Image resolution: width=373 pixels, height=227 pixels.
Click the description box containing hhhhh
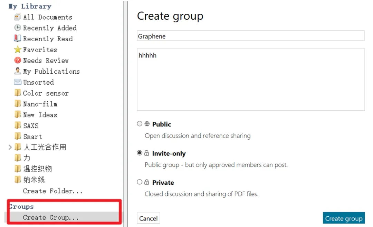tap(250, 79)
